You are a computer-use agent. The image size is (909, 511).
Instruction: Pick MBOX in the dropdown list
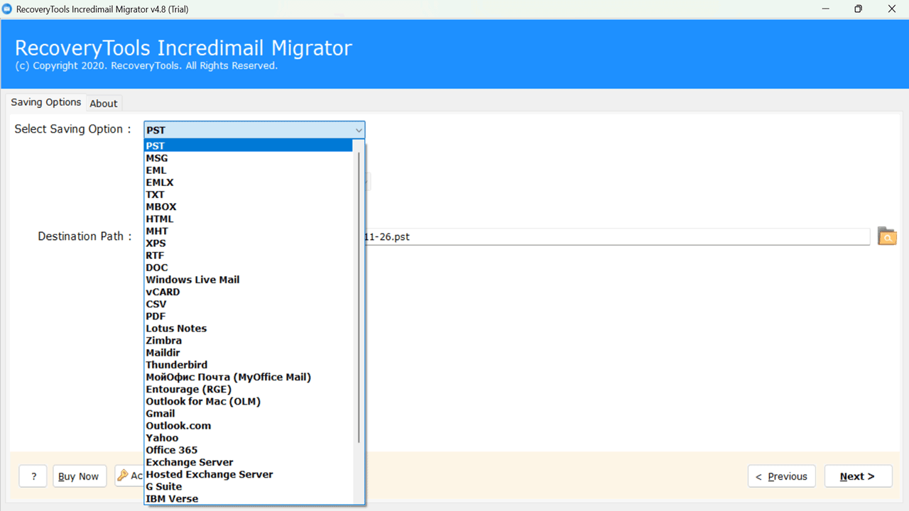249,207
